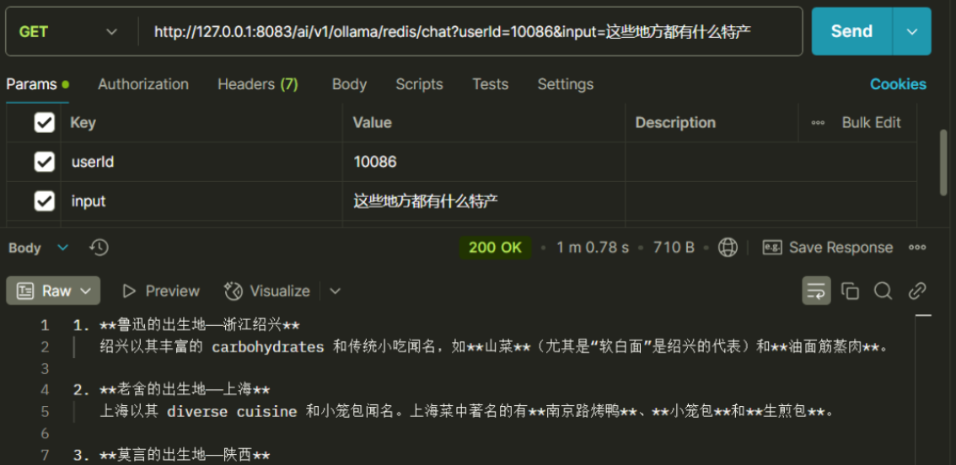Expand the Visualize options chevron
The width and height of the screenshot is (956, 465).
(335, 291)
